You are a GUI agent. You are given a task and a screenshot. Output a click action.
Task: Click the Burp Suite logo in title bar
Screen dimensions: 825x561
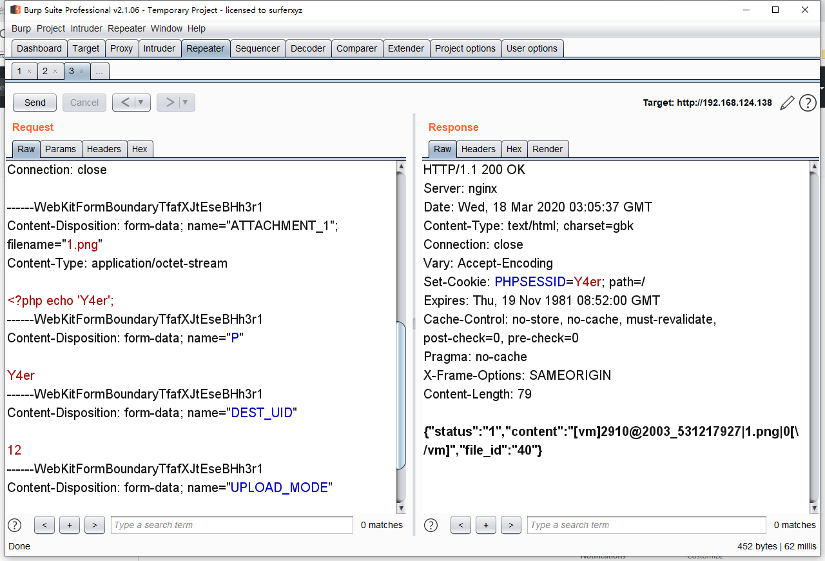pos(15,10)
